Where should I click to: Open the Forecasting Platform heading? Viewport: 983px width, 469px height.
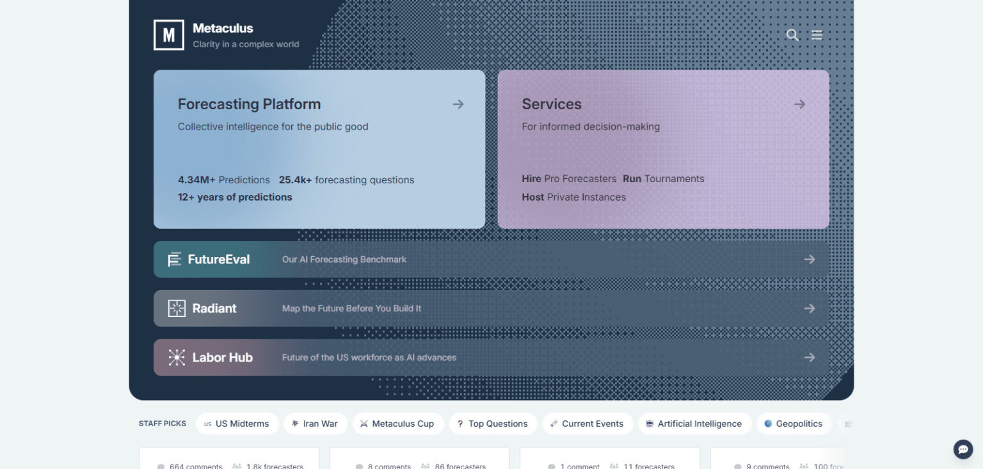tap(249, 104)
